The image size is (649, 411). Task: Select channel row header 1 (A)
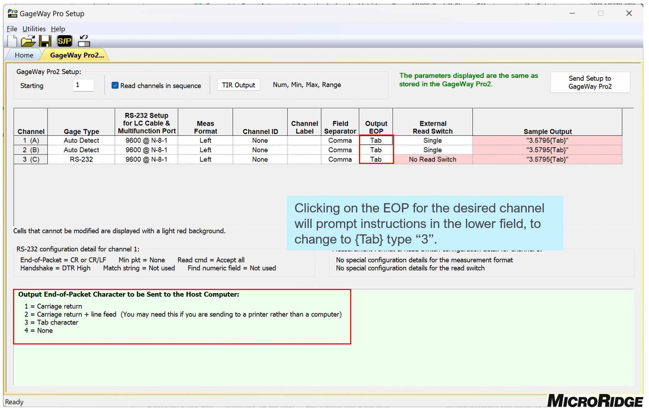coord(31,140)
